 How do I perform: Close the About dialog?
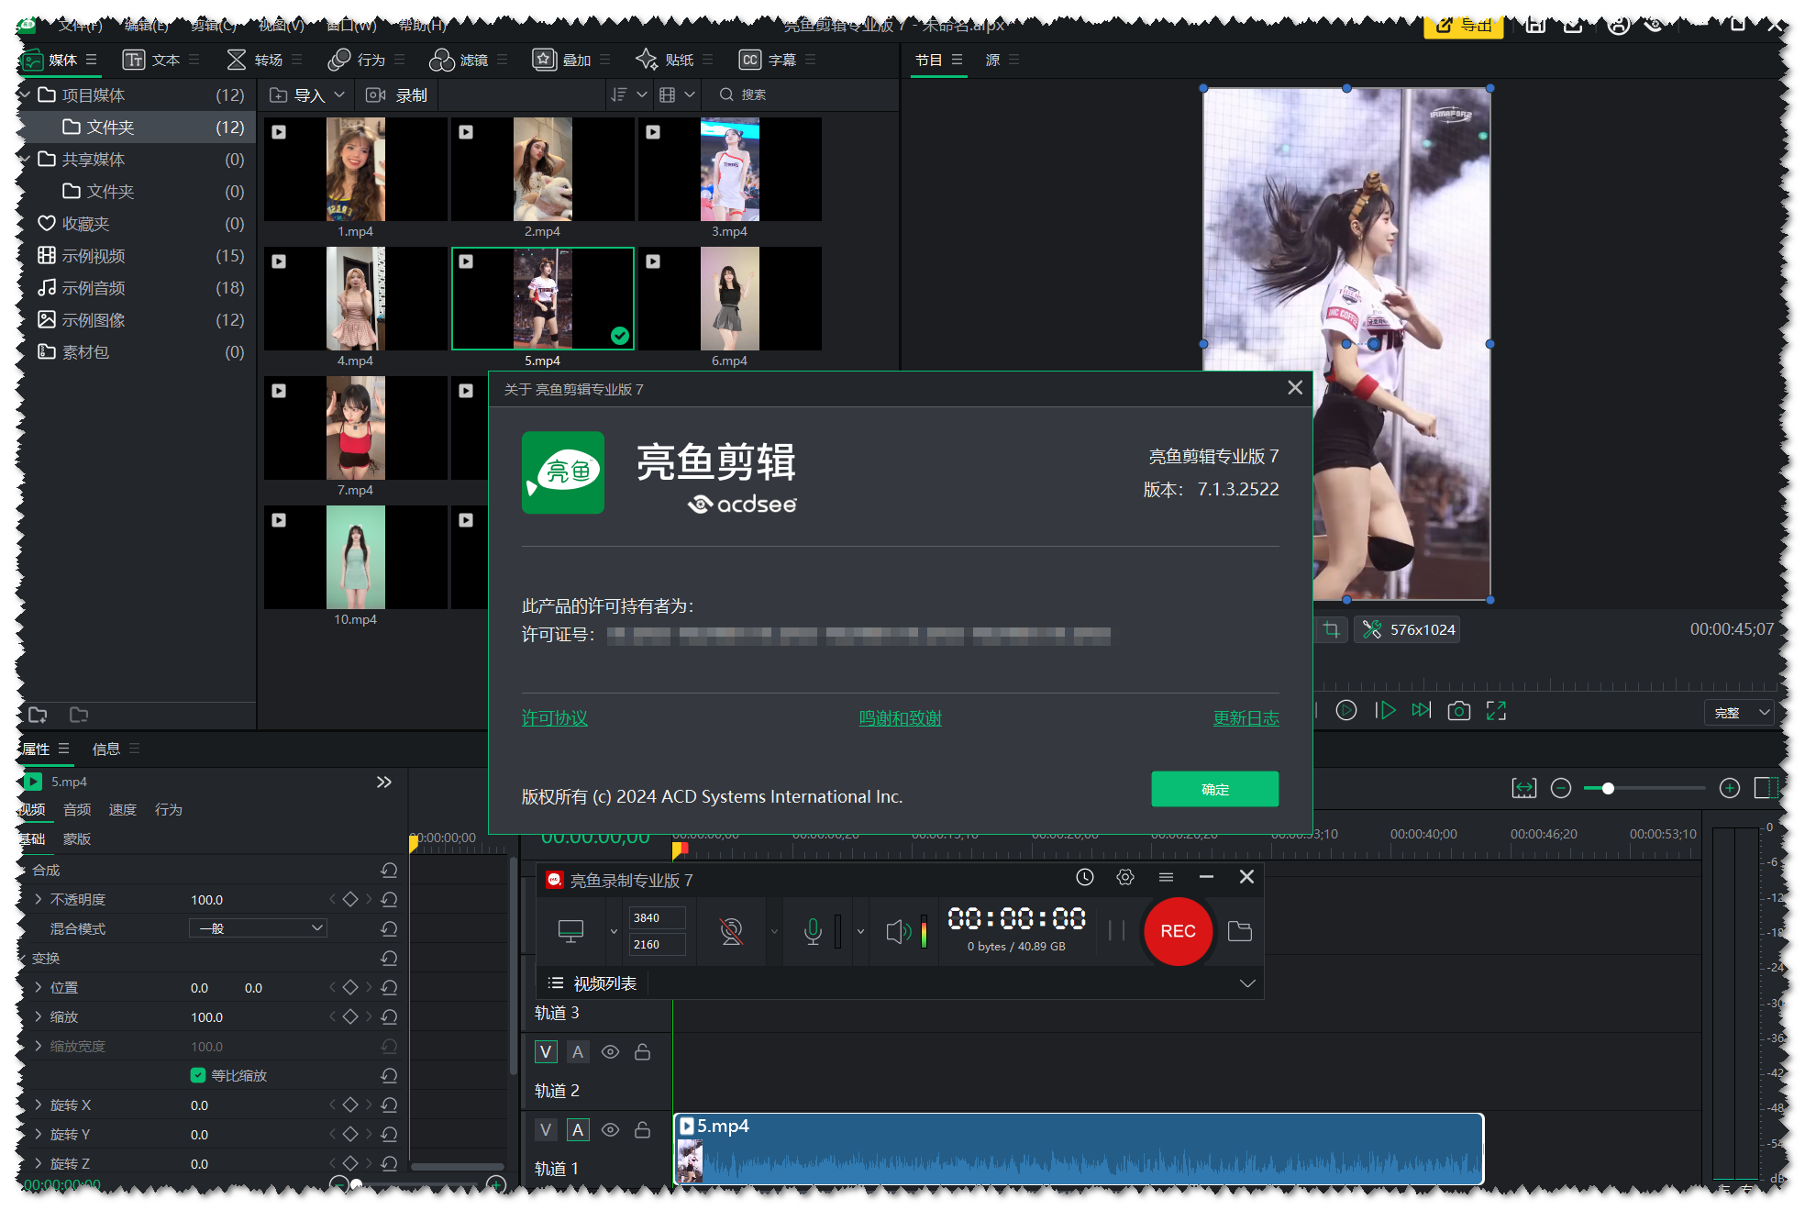coord(1294,388)
